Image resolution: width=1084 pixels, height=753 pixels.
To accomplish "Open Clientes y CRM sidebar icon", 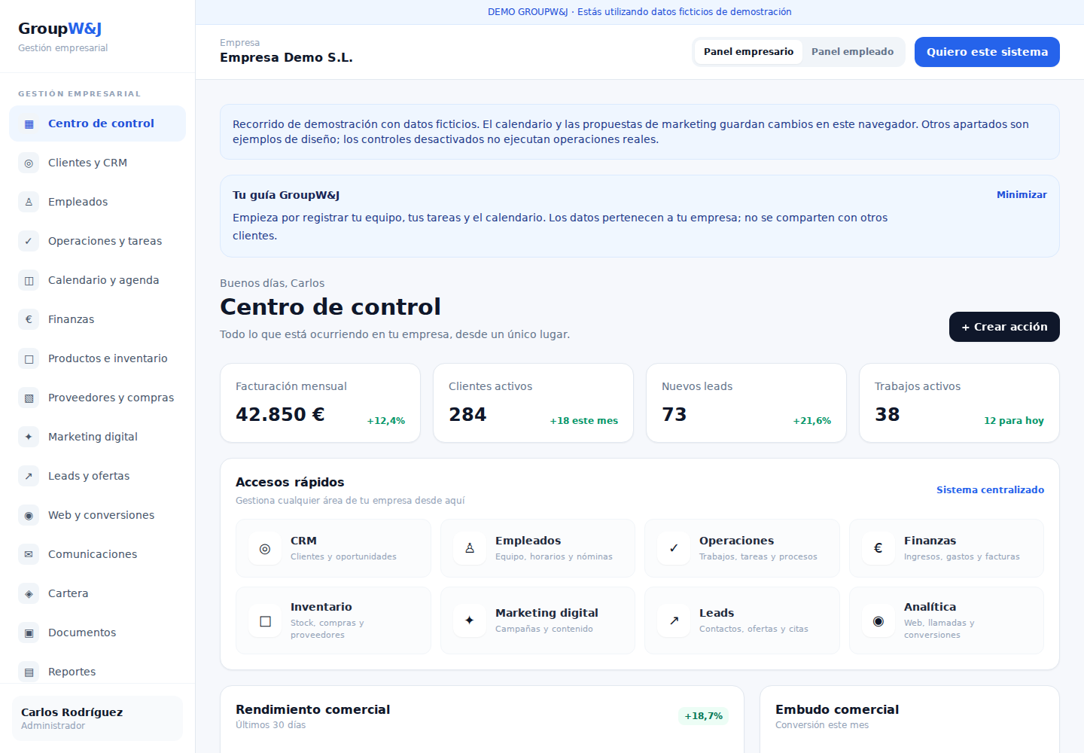I will [29, 163].
